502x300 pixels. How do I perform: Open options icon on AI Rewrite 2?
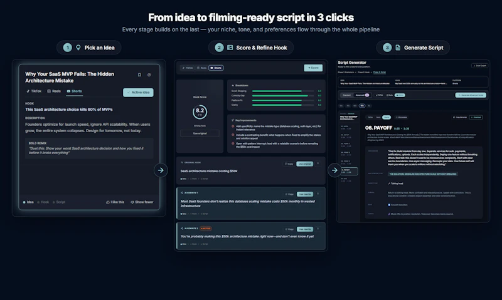click(318, 229)
